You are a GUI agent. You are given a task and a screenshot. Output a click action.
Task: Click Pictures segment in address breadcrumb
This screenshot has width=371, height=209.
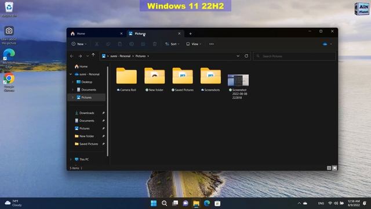click(x=140, y=56)
